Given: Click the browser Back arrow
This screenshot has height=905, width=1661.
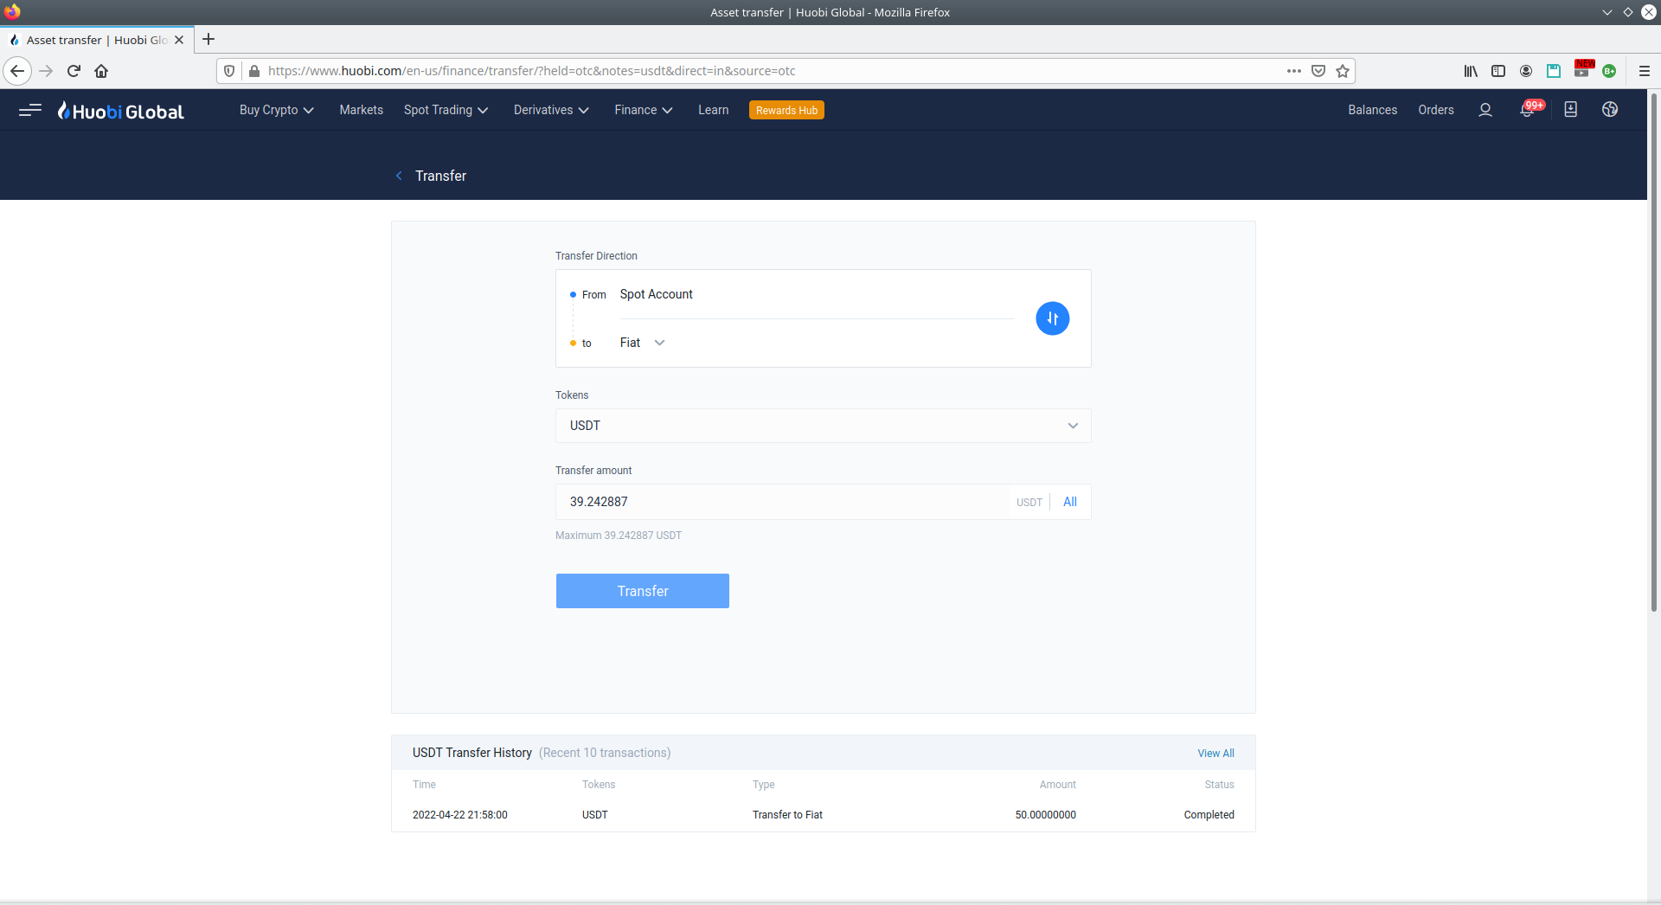Looking at the screenshot, I should coord(17,71).
